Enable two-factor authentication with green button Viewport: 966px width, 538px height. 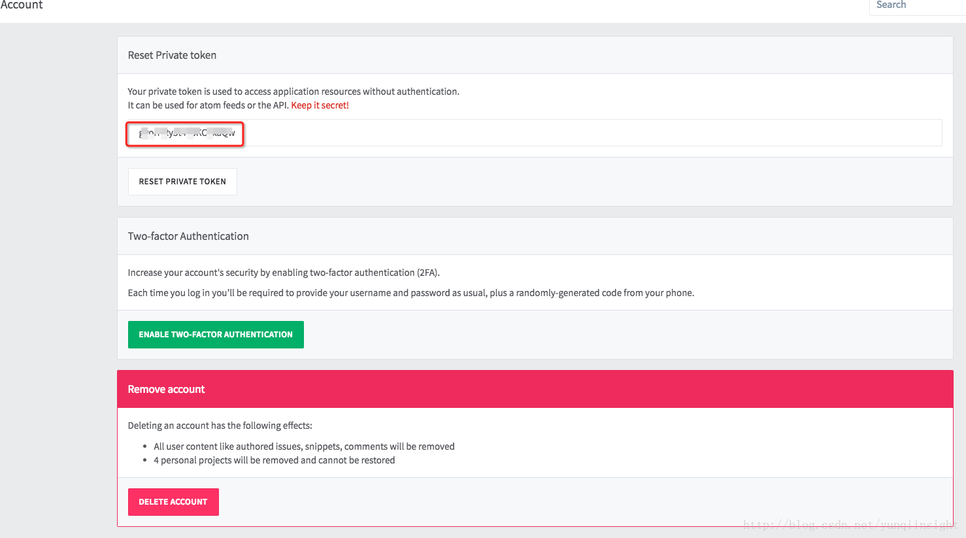(x=216, y=335)
